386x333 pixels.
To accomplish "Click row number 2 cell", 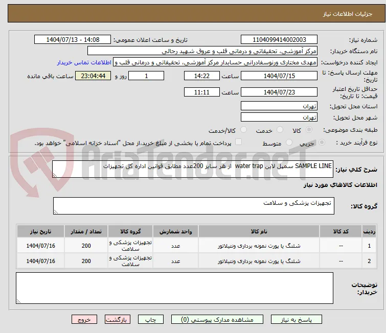I will pyautogui.click(x=369, y=261).
